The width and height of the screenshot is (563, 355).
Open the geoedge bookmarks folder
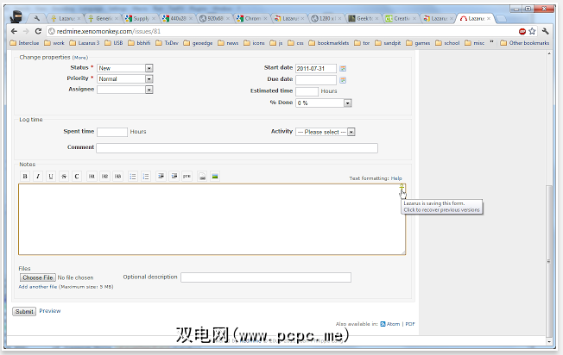(x=197, y=42)
